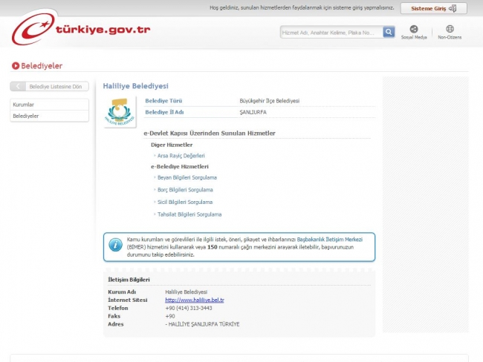Open Beyan Bilgileri Sorgulama link
This screenshot has width=483, height=362.
pyautogui.click(x=187, y=177)
